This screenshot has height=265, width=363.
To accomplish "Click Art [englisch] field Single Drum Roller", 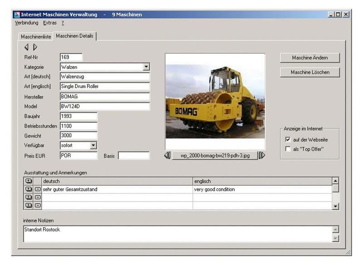I will (x=105, y=86).
